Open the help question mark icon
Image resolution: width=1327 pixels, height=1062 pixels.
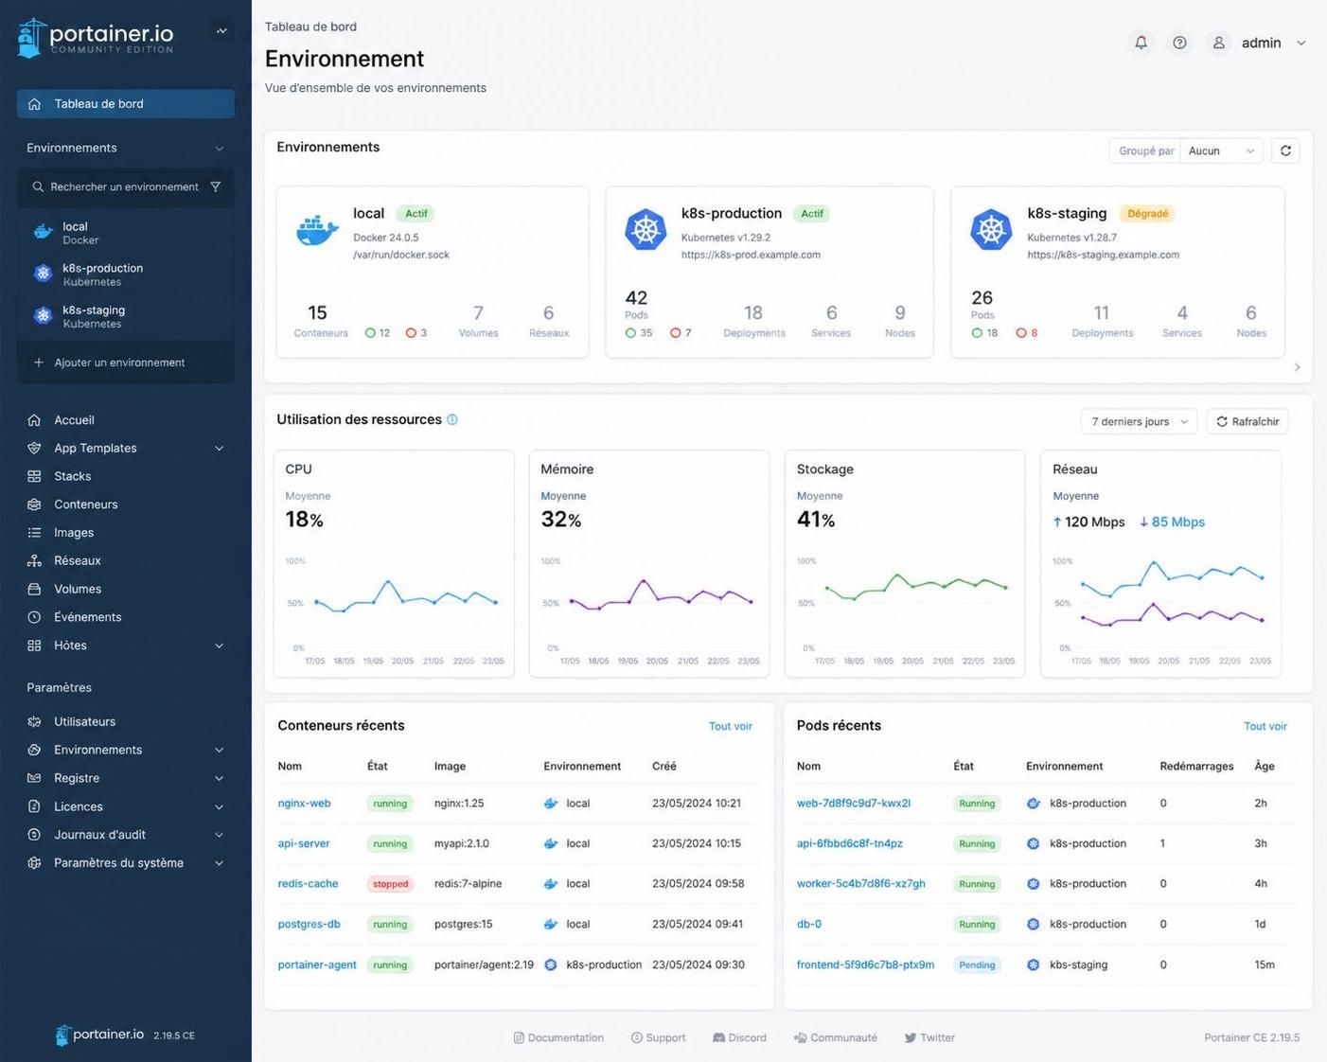[x=1179, y=43]
